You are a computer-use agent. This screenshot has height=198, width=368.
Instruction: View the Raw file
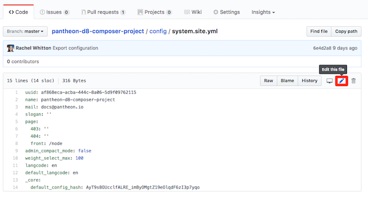point(269,81)
